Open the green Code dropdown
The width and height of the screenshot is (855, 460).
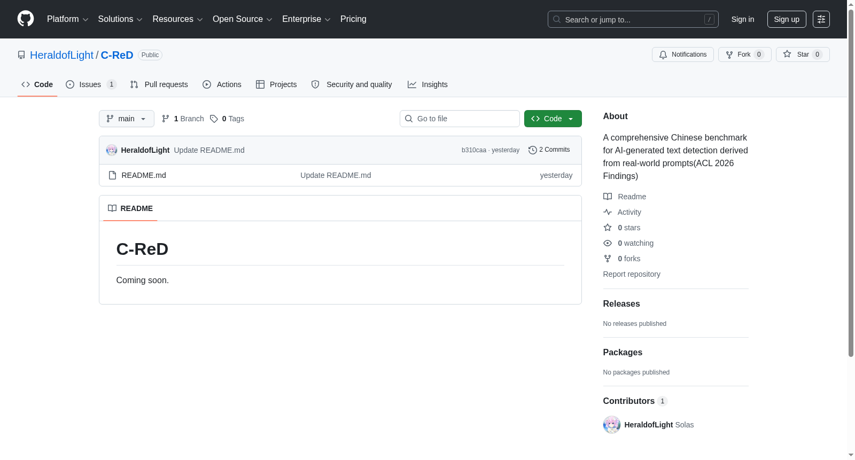click(x=553, y=119)
